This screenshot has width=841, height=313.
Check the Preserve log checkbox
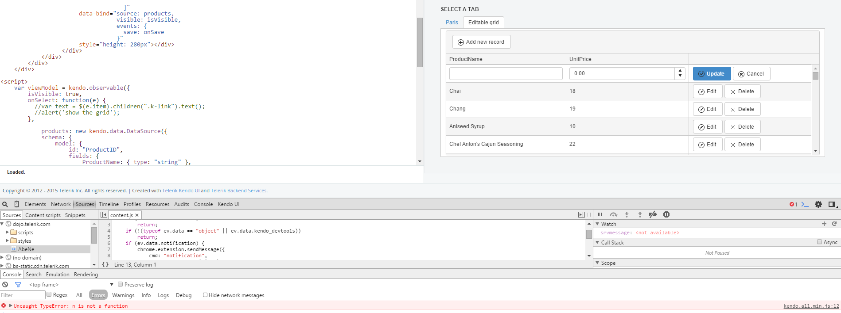pyautogui.click(x=120, y=284)
